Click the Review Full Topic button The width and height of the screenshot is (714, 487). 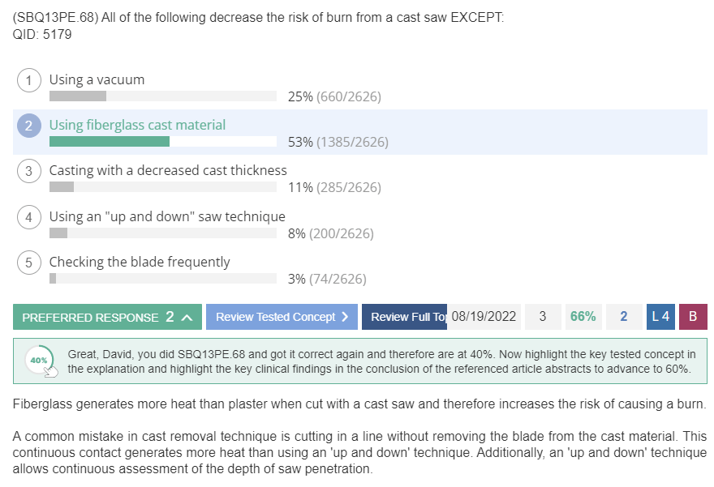tap(404, 317)
